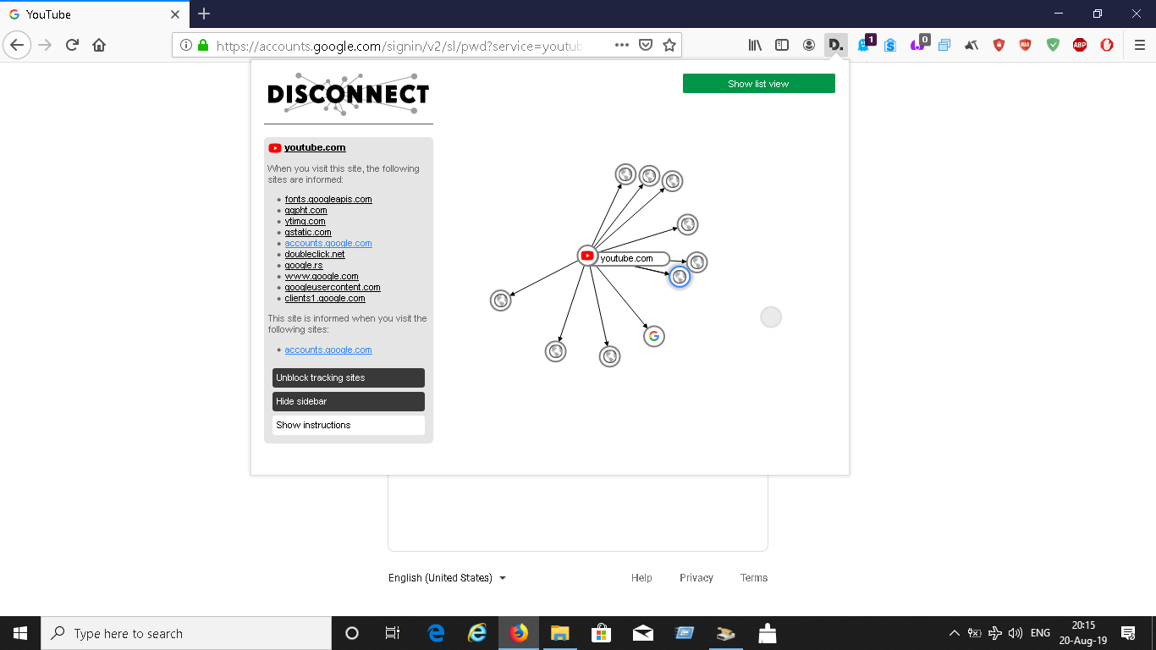Open a new tab with plus button

tap(204, 14)
